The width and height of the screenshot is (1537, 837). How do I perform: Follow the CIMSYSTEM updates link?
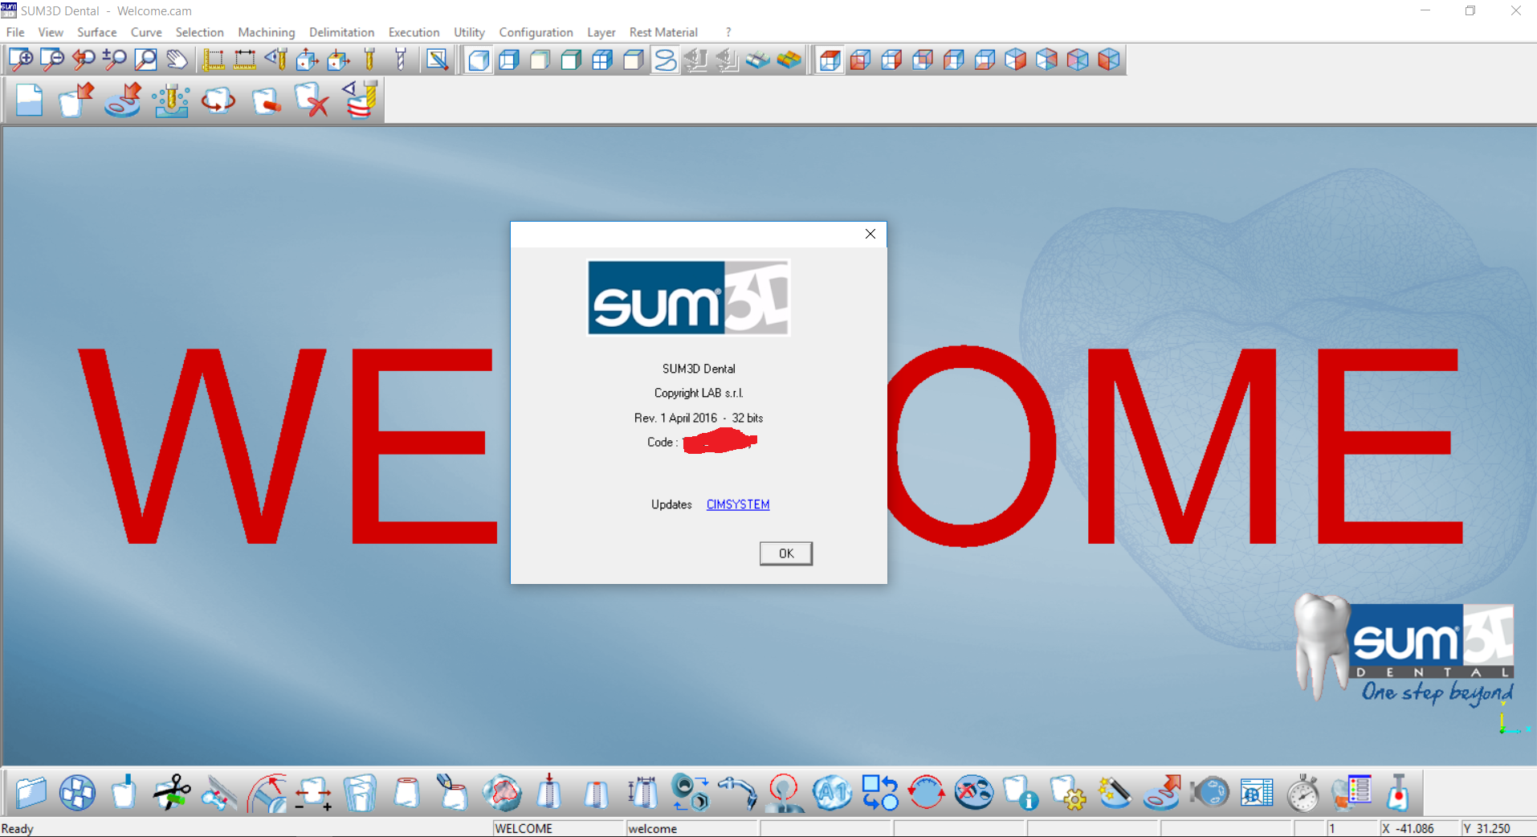(x=737, y=504)
